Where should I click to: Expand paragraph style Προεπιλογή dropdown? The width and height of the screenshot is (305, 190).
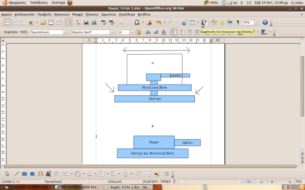(66, 32)
